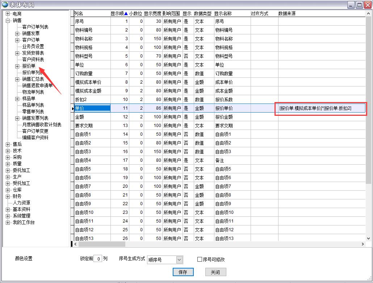
Task: Collapse the 销售 tree node
Action: (x=8, y=20)
